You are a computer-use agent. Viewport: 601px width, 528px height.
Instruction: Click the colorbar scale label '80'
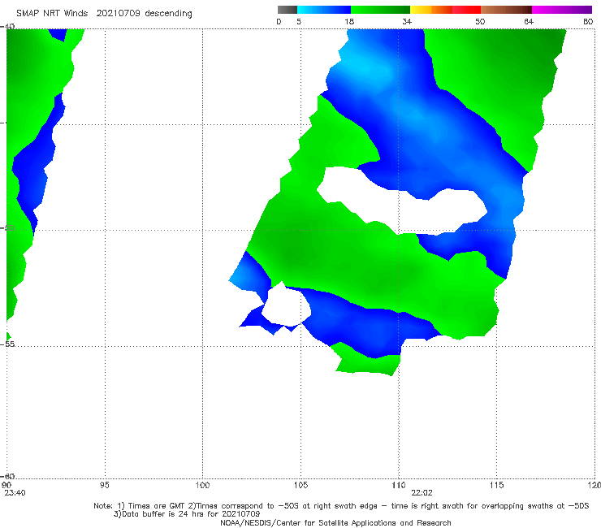pyautogui.click(x=588, y=22)
